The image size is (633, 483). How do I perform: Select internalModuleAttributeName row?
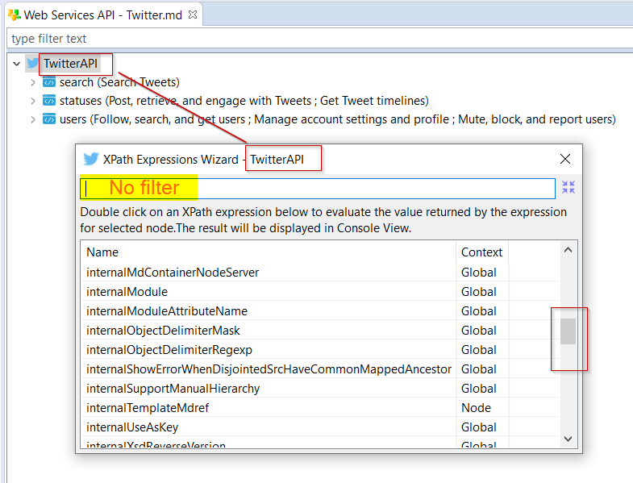320,311
